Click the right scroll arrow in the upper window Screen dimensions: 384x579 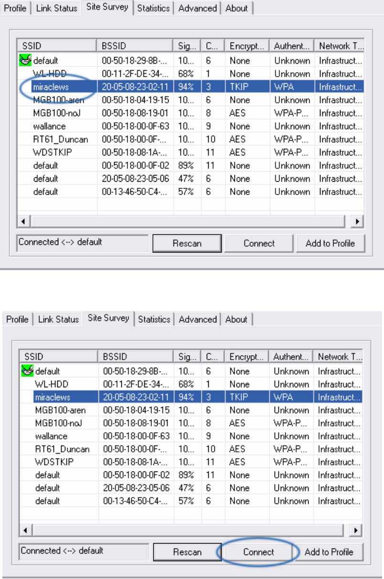pyautogui.click(x=357, y=221)
